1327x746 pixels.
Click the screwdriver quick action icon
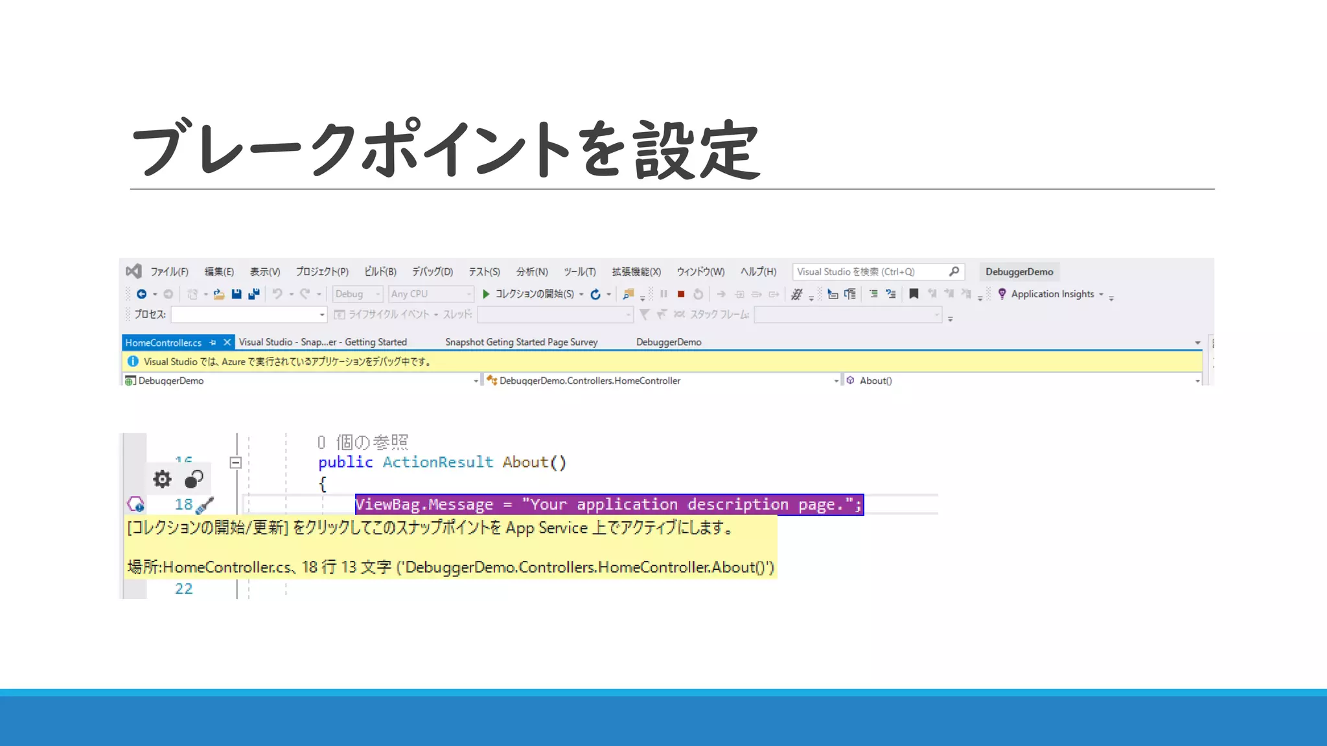(205, 504)
